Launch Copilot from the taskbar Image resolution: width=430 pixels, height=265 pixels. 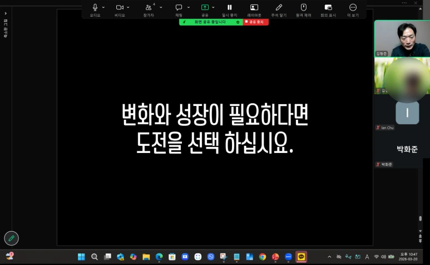(x=134, y=257)
